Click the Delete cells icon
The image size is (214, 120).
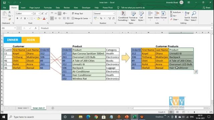point(157,14)
